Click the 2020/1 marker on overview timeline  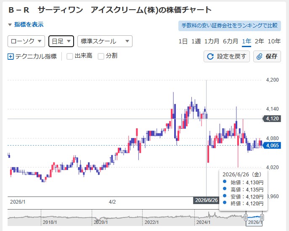point(101,222)
